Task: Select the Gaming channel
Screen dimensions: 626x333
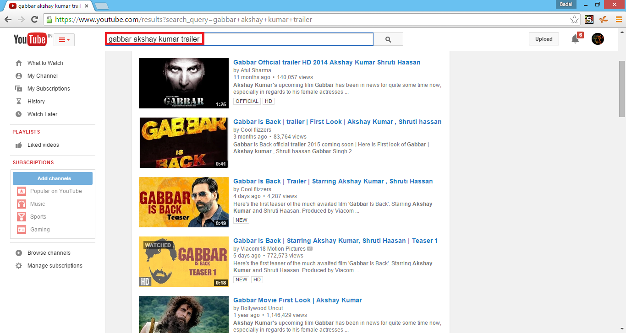Action: coord(40,230)
